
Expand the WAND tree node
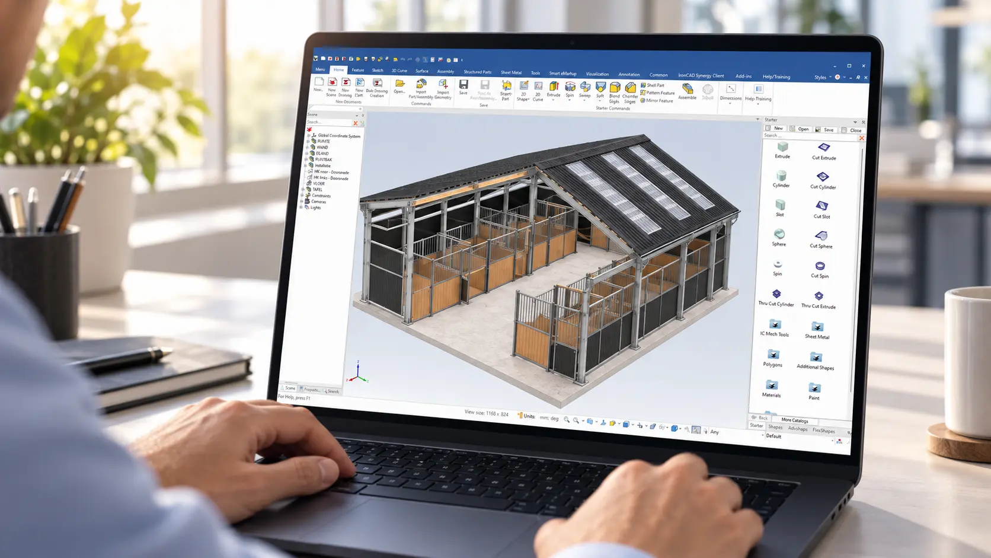coord(308,147)
